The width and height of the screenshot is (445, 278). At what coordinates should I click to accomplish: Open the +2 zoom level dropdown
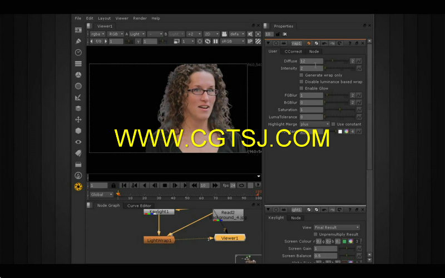tap(194, 34)
